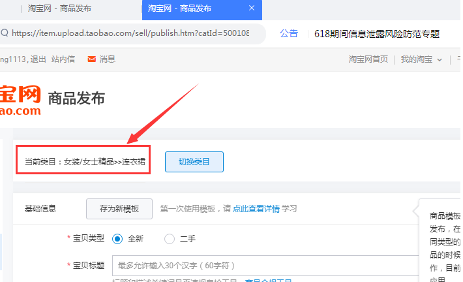Select the 全新 radio button

point(117,239)
